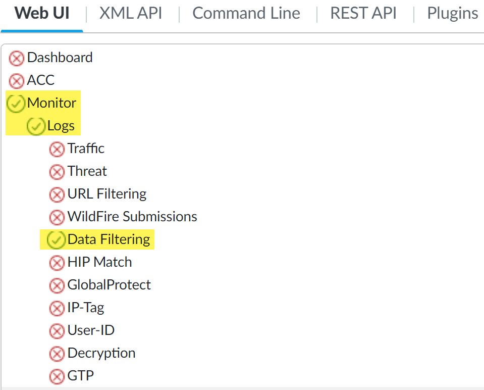Switch to the XML API tab

pos(131,14)
